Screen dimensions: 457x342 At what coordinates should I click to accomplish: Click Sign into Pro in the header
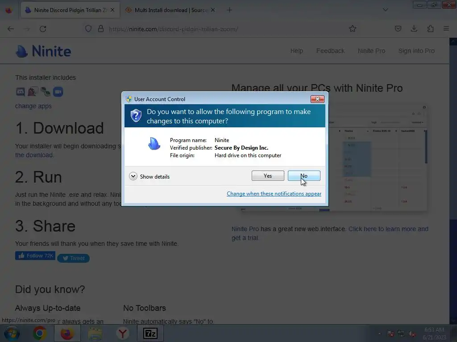pos(416,51)
